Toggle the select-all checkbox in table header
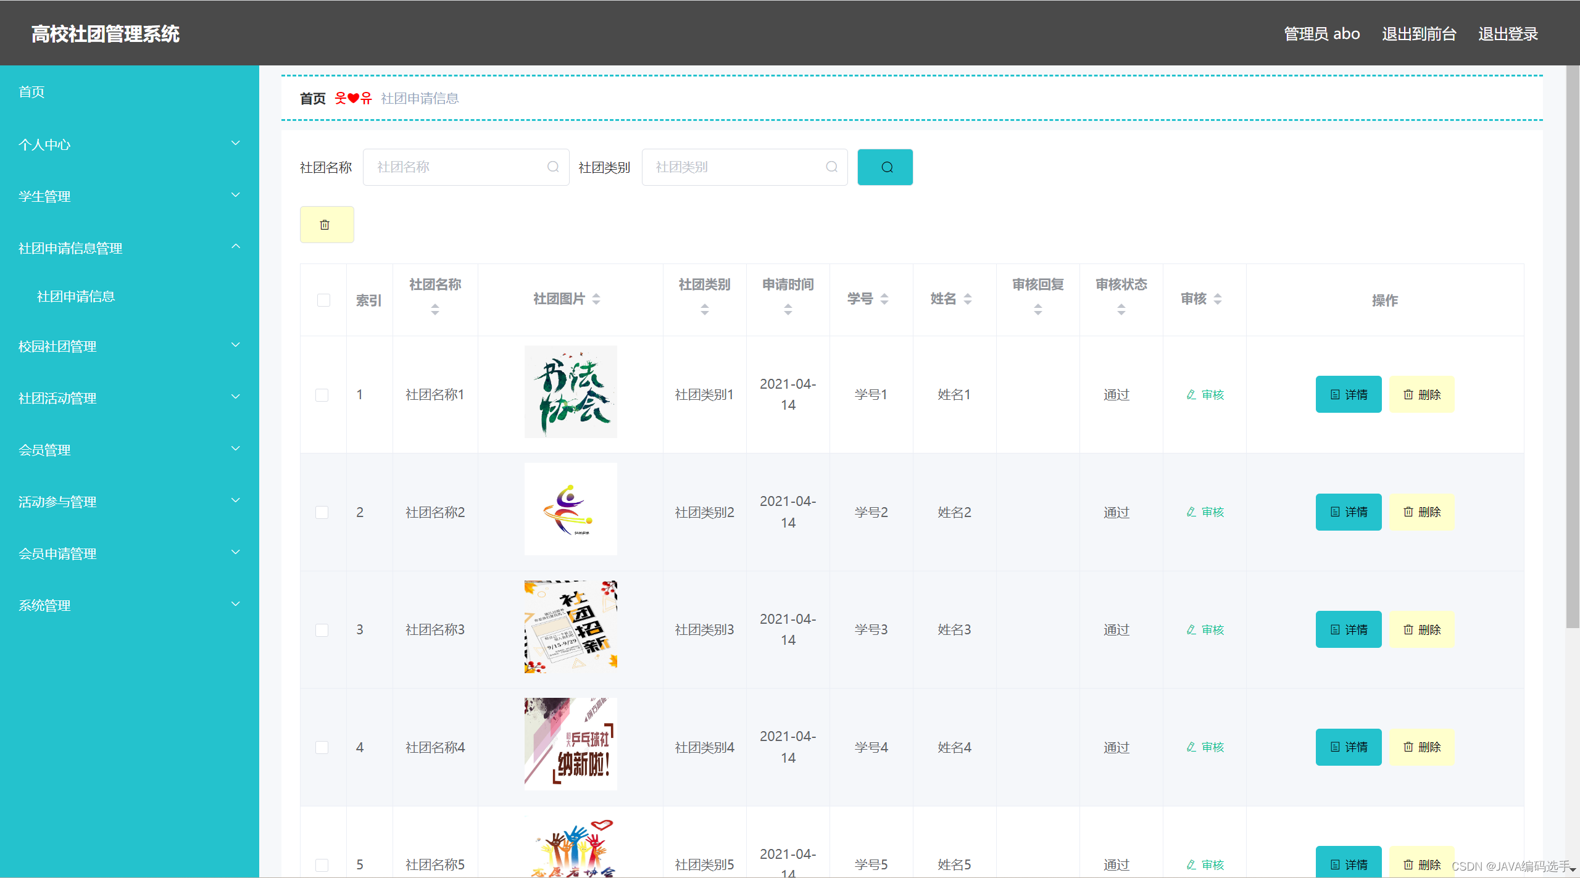The width and height of the screenshot is (1580, 878). [323, 300]
